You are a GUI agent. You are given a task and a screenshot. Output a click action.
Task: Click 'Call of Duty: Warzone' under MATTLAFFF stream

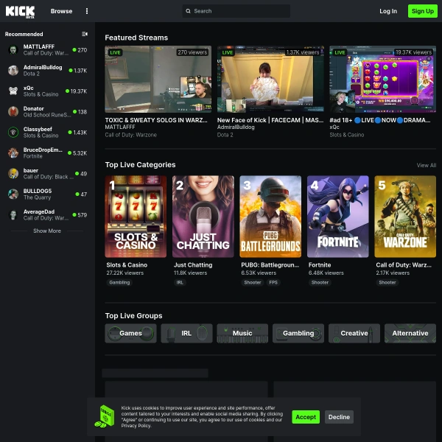(x=130, y=135)
